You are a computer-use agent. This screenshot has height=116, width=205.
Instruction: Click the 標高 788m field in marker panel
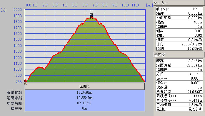(x=179, y=22)
